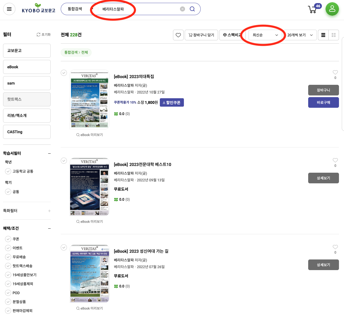Check the 19세상품제외 option
Screen dimensions: 344x316
pyautogui.click(x=8, y=284)
